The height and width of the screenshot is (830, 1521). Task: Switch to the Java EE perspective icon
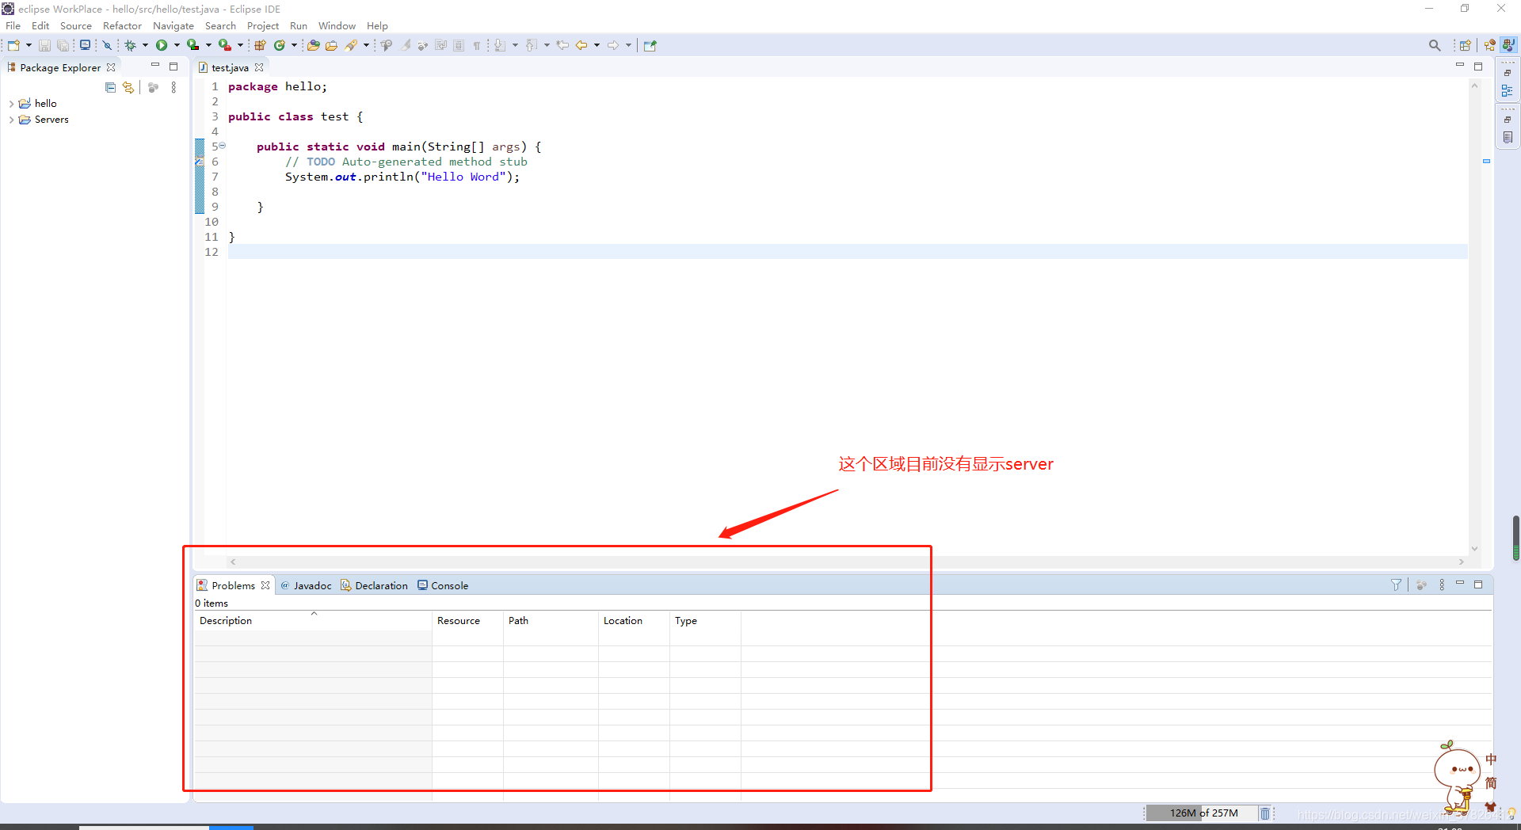1490,45
